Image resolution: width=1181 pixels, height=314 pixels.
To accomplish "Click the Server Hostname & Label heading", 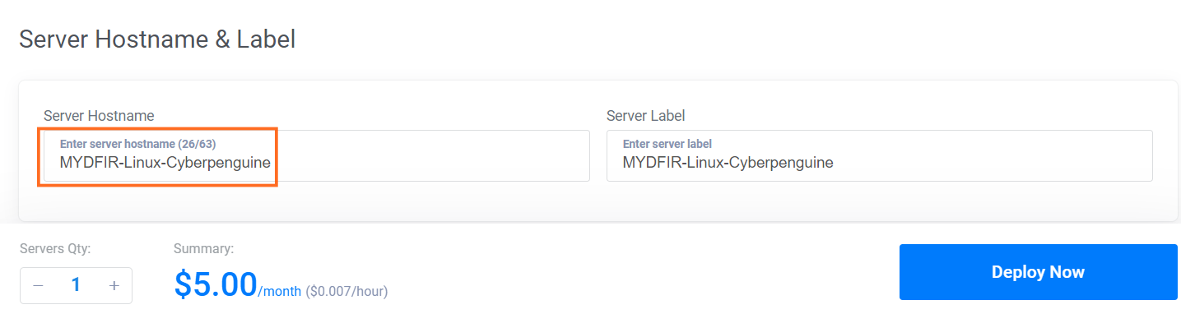I will (157, 39).
